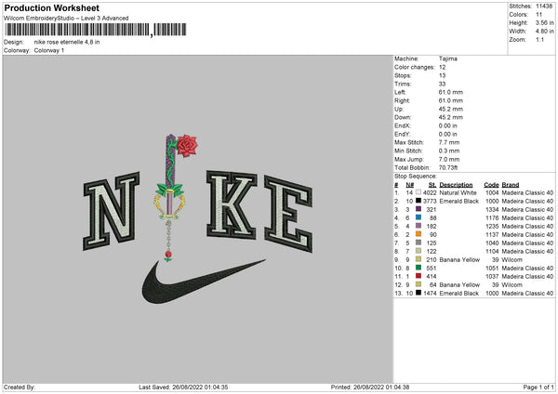Image resolution: width=558 pixels, height=394 pixels.
Task: Click the Production Worksheet title
Action: click(x=51, y=7)
